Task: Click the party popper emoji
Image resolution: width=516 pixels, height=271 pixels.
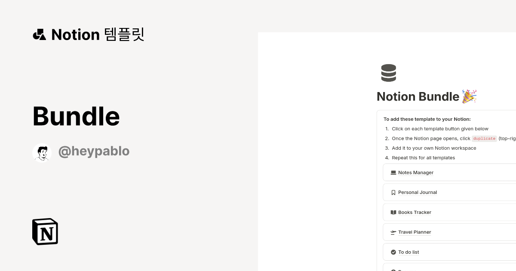Action: (469, 96)
